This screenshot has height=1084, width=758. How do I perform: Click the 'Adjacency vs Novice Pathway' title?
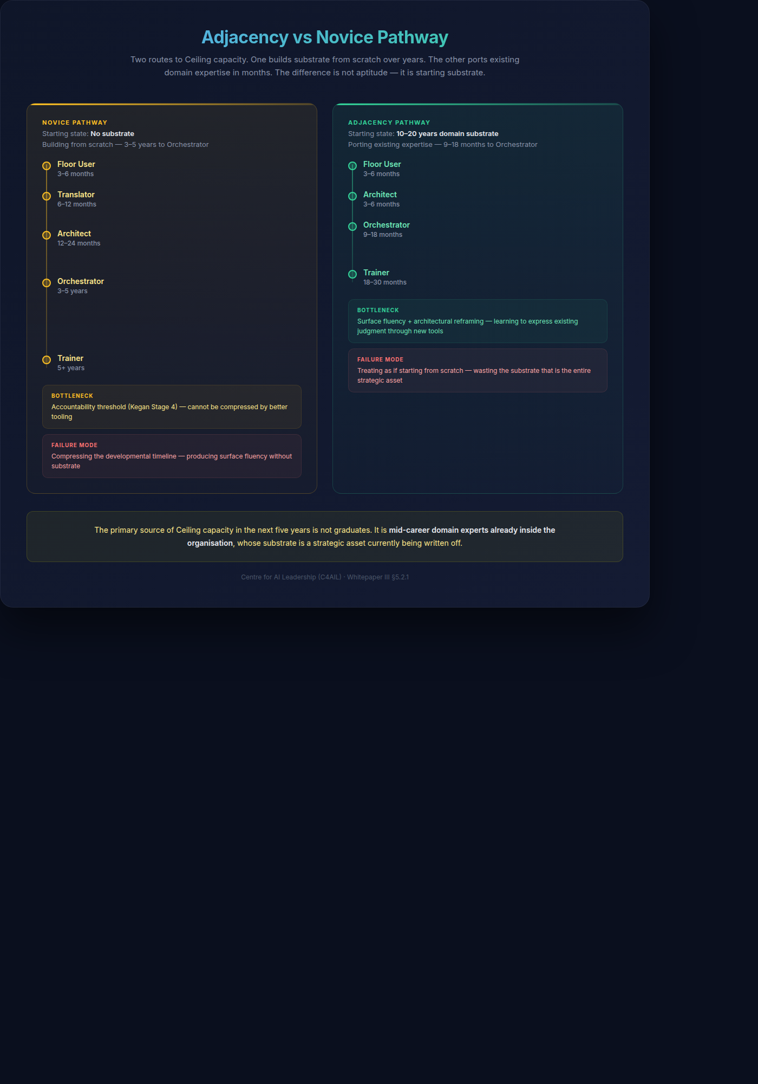point(325,37)
